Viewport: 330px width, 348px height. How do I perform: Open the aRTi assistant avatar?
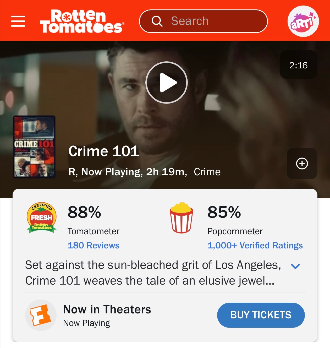[303, 21]
